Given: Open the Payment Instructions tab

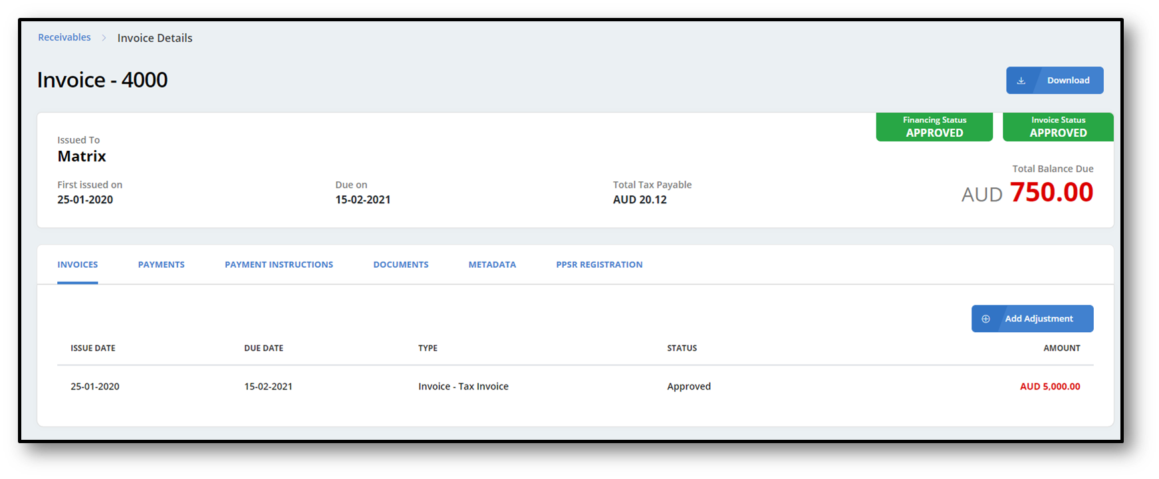Looking at the screenshot, I should pyautogui.click(x=279, y=264).
